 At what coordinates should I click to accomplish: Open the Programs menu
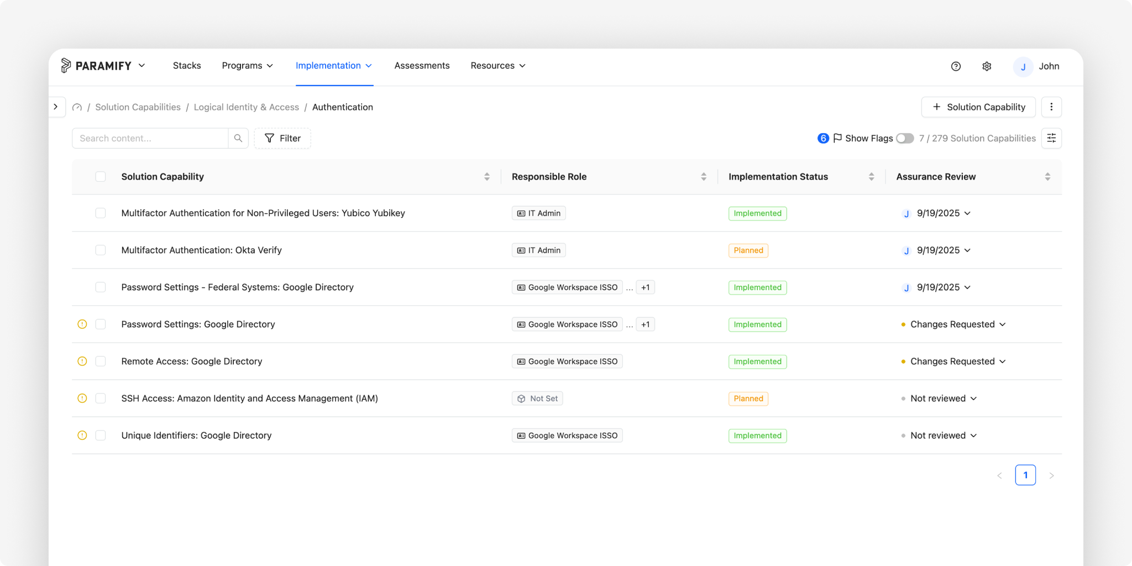point(248,66)
